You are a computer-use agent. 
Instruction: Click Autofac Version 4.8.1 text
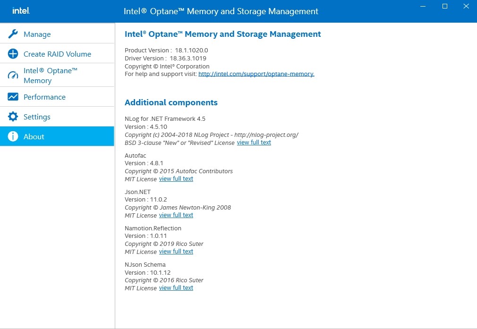click(x=144, y=163)
